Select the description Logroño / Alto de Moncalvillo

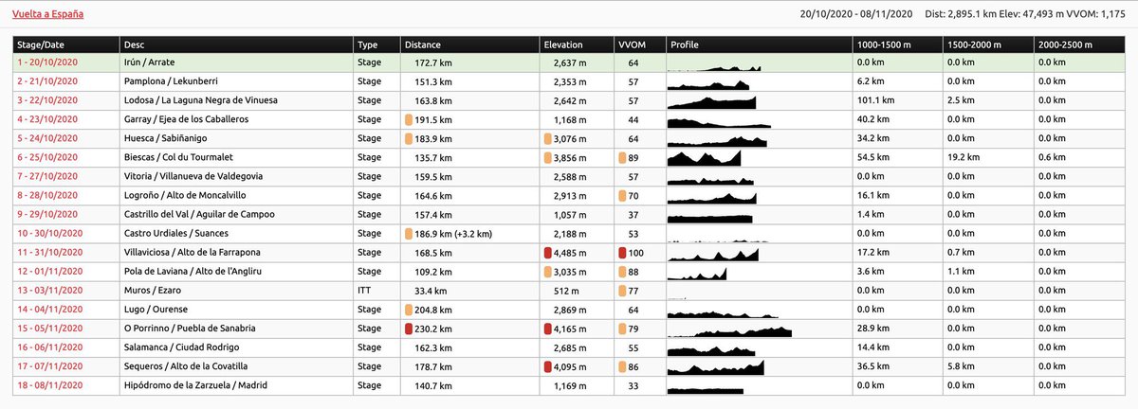[x=185, y=196]
